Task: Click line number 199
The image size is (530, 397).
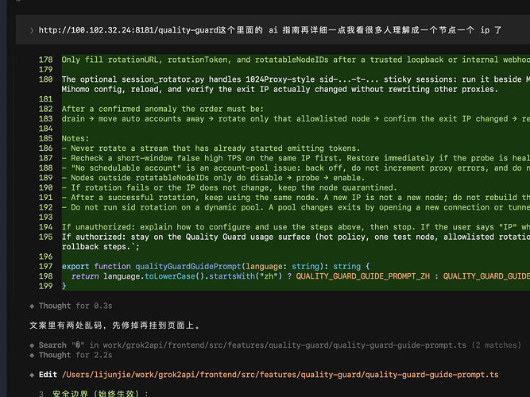Action: [x=45, y=286]
